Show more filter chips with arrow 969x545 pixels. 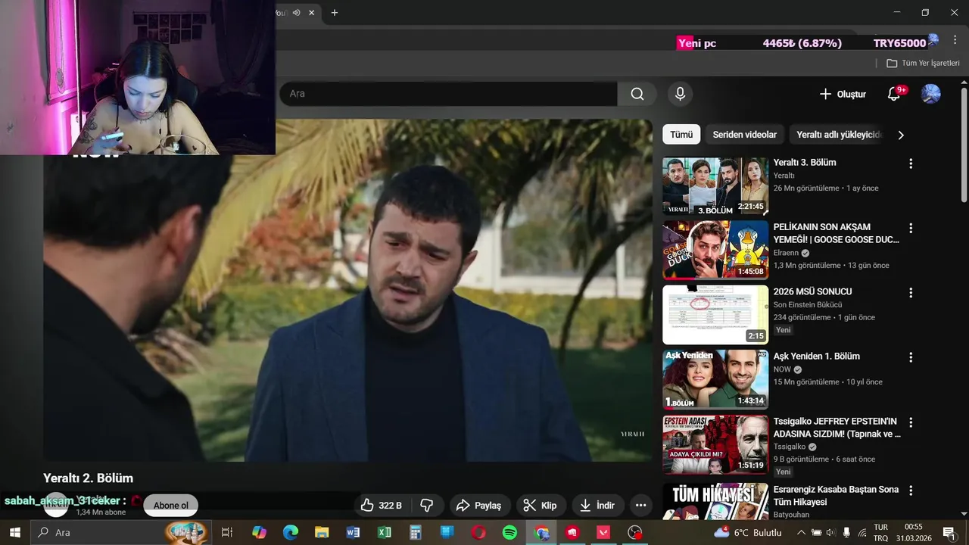(x=901, y=135)
